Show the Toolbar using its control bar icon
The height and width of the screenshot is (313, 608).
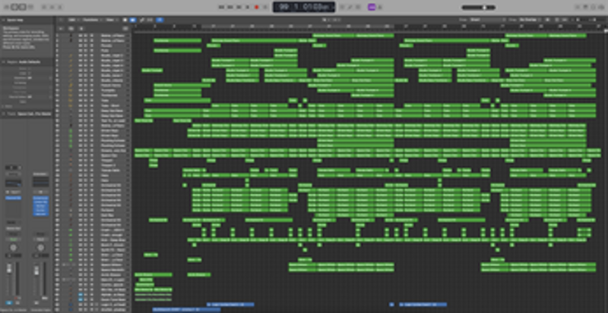(x=31, y=7)
